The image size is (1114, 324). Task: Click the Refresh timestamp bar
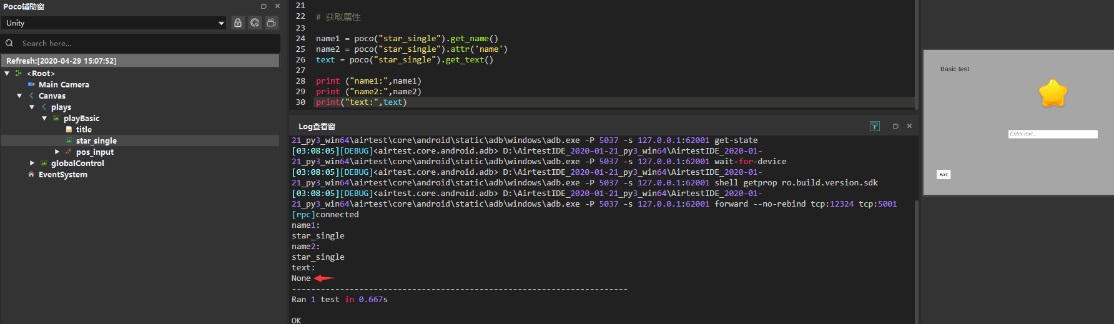tap(140, 61)
